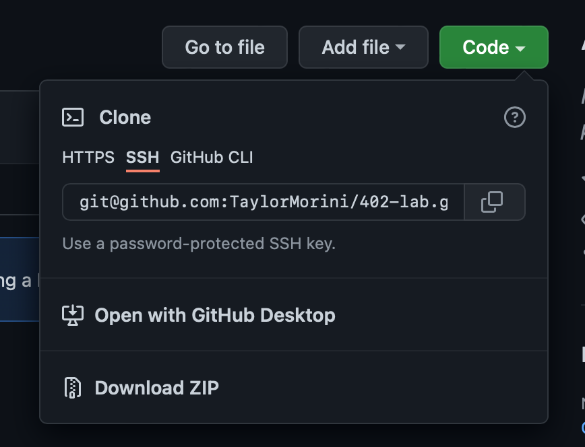Click the password-protected SSH key hint text
The image size is (585, 447).
point(199,243)
